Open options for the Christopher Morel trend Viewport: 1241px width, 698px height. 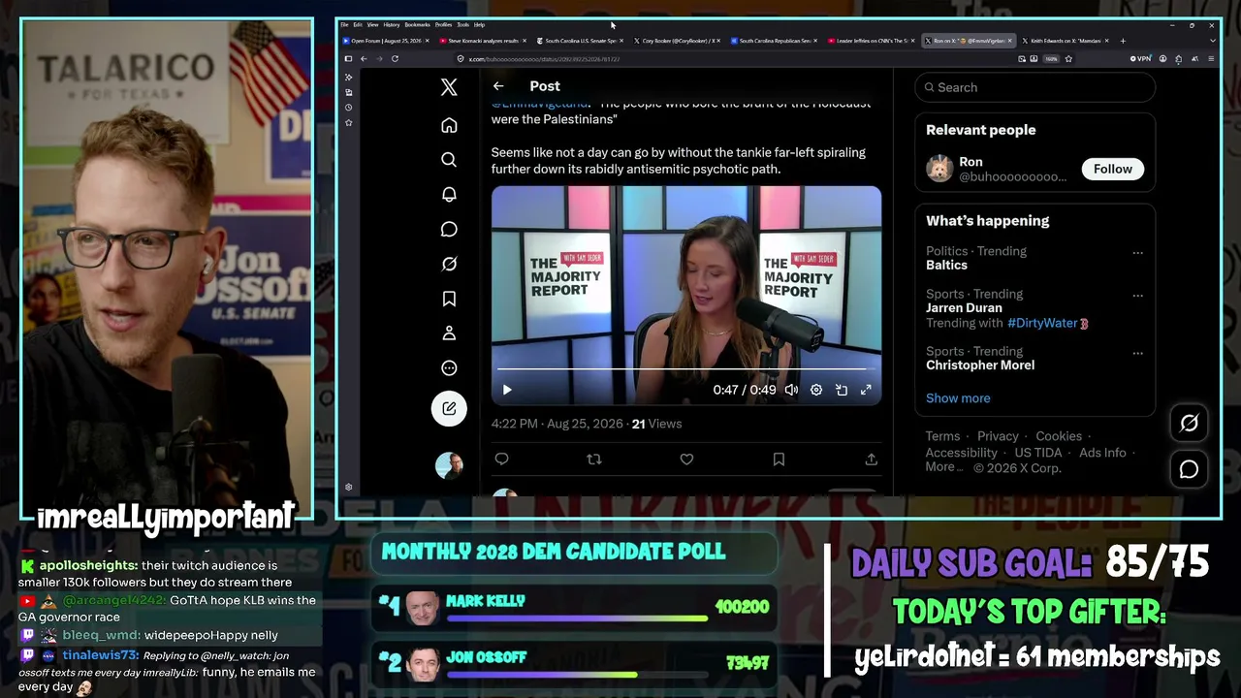[1137, 353]
